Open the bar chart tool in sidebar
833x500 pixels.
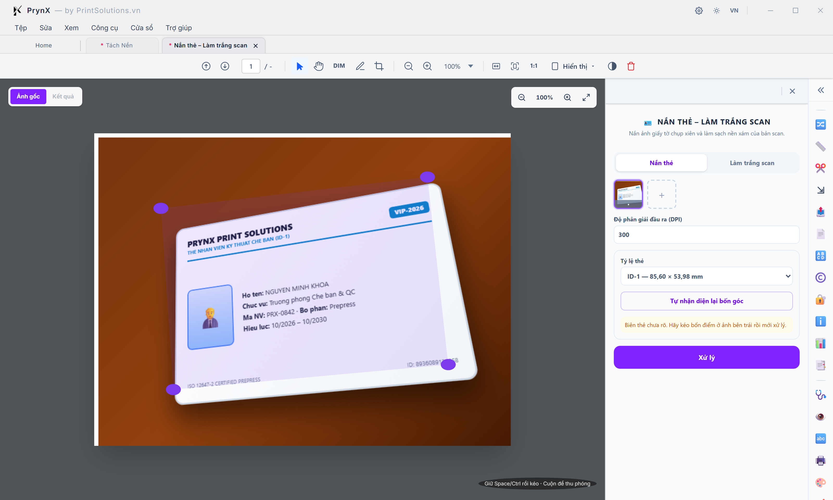821,343
